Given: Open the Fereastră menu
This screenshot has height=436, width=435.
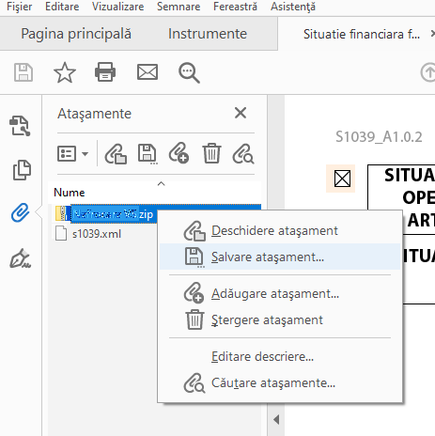Looking at the screenshot, I should point(235,7).
